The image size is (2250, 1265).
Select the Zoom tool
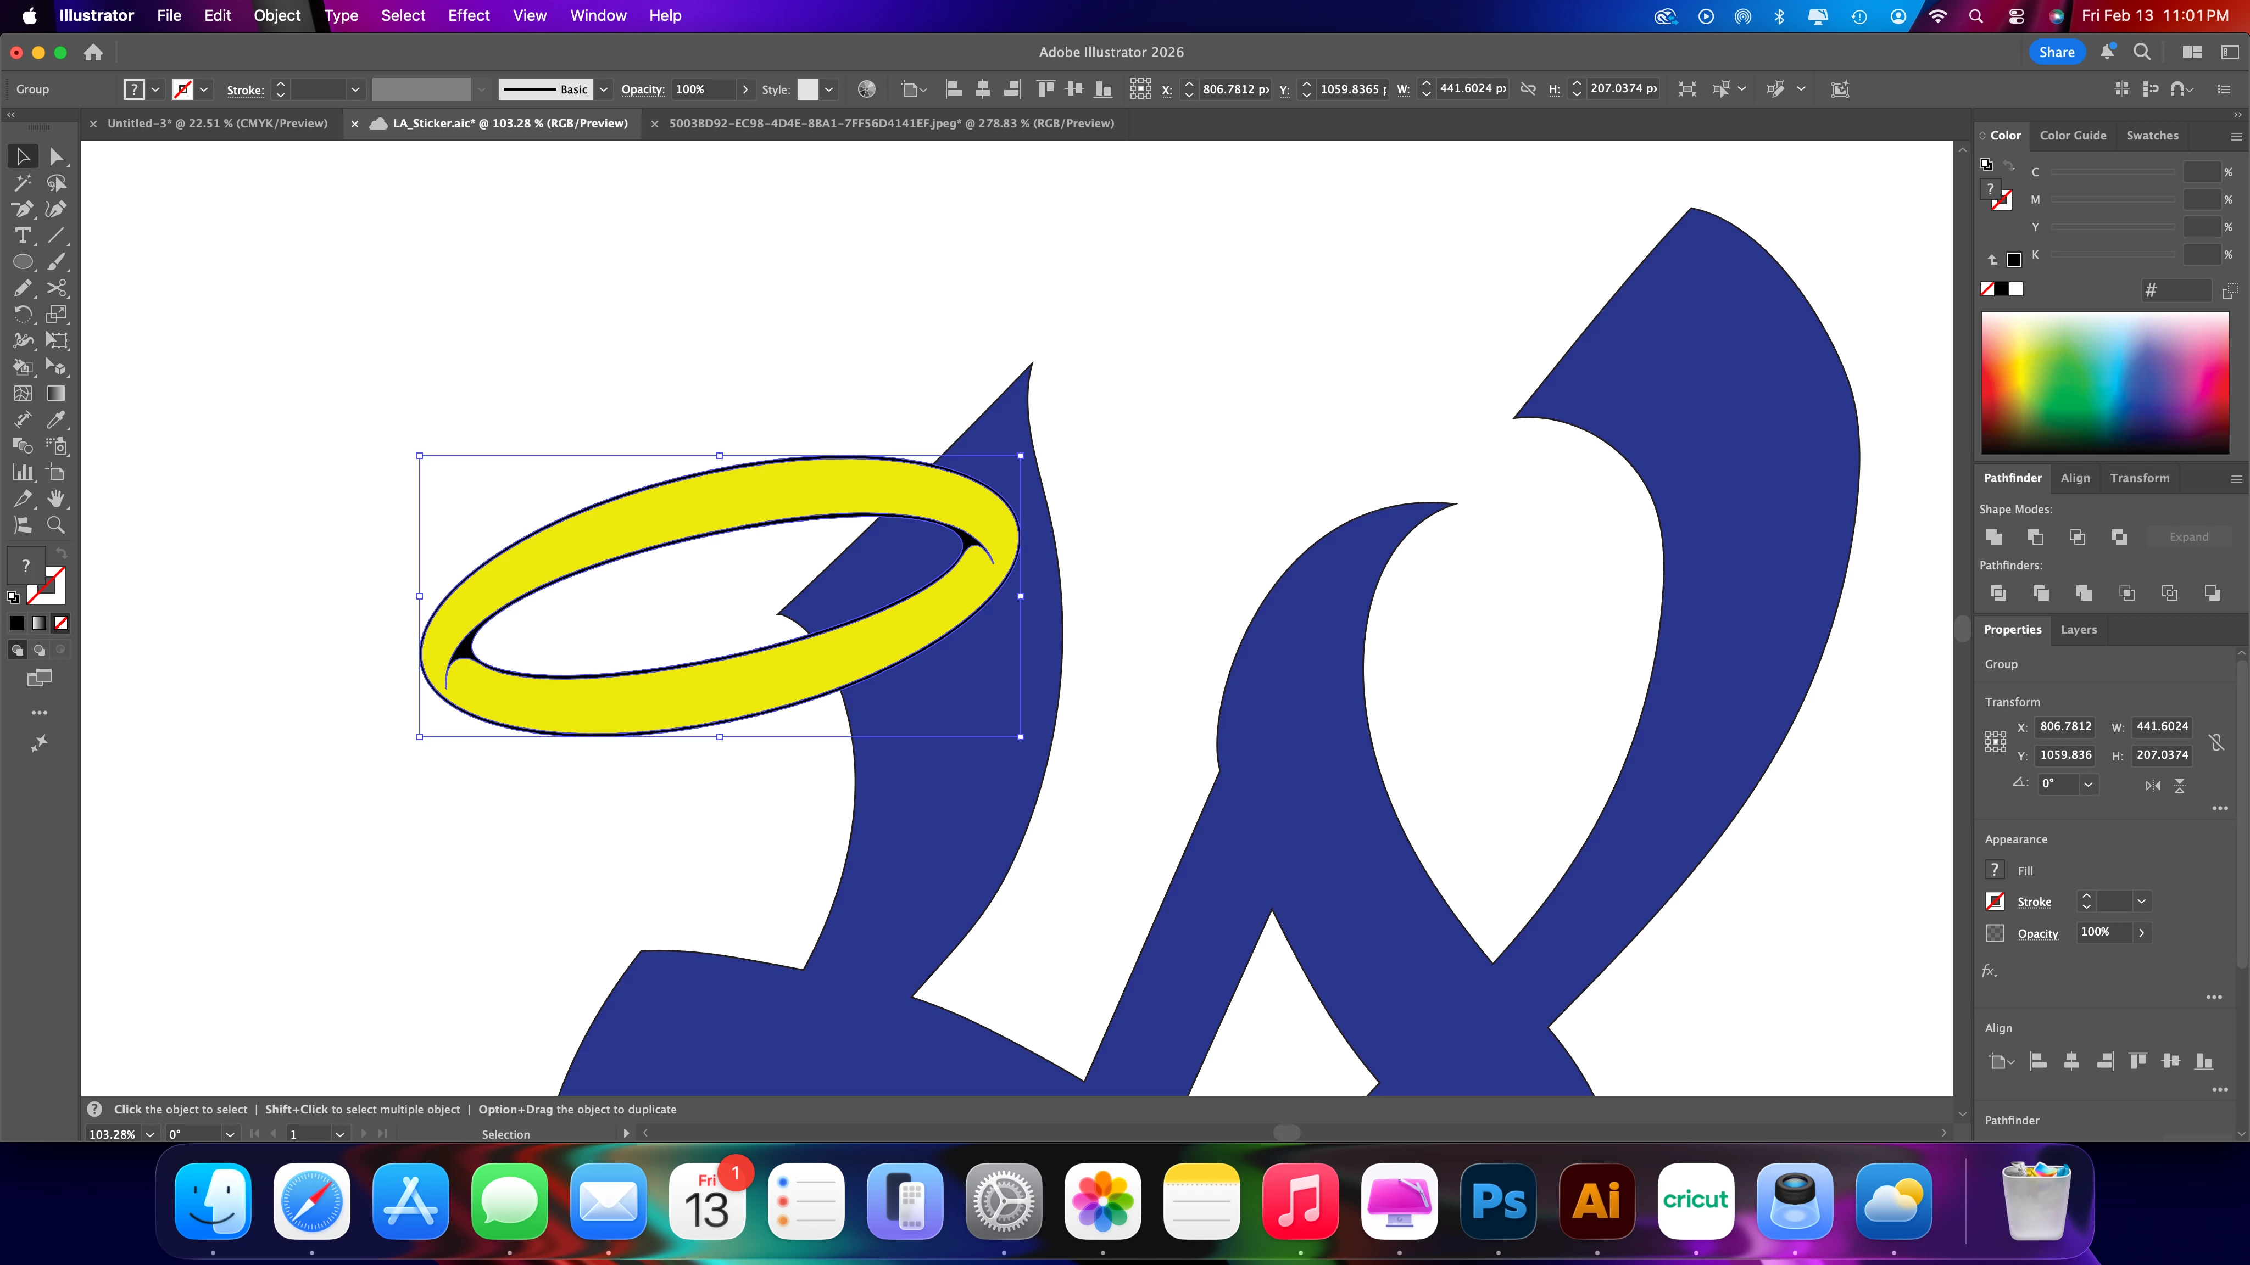point(56,525)
